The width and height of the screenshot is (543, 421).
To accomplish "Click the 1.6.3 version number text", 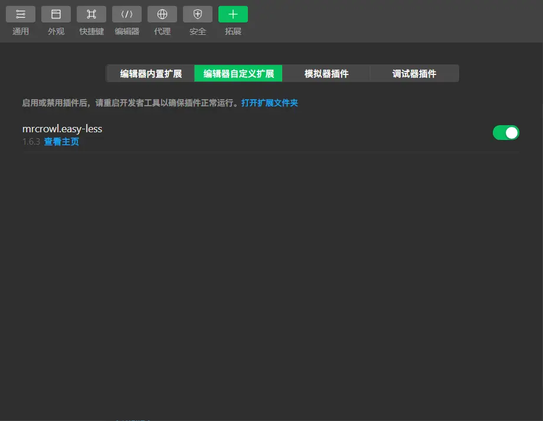I will pos(31,142).
